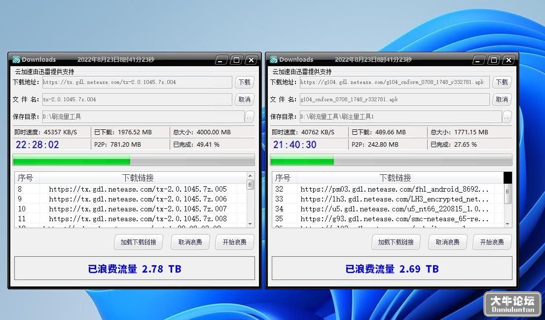Click the list scroll-down arrow in the right window
The height and width of the screenshot is (320, 545).
tap(508, 224)
